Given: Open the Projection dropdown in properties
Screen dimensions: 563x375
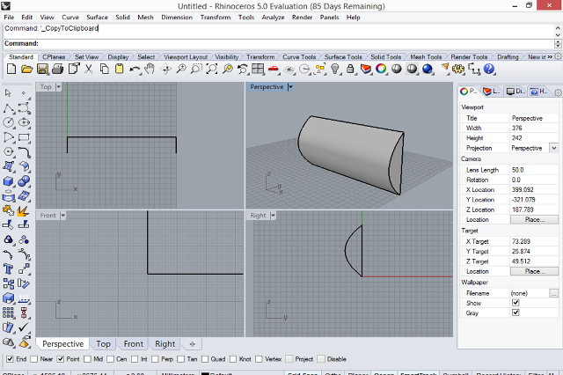Looking at the screenshot, I should pos(554,148).
